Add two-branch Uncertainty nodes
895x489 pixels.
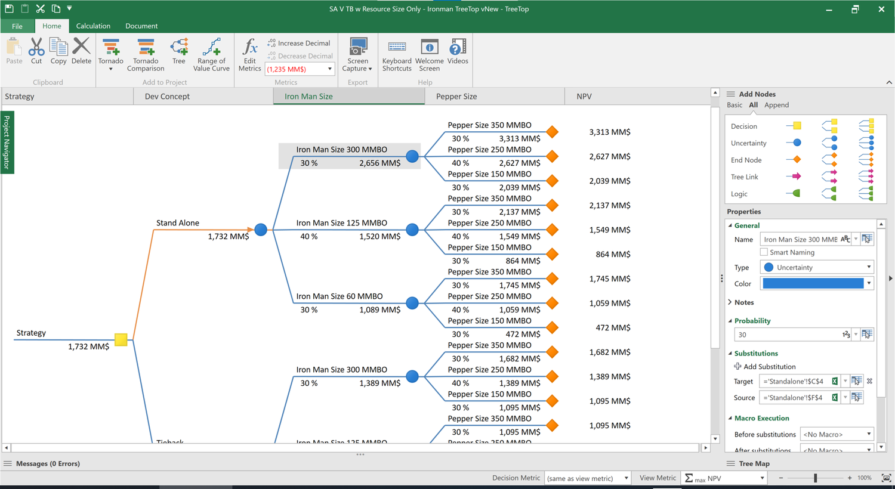click(829, 143)
